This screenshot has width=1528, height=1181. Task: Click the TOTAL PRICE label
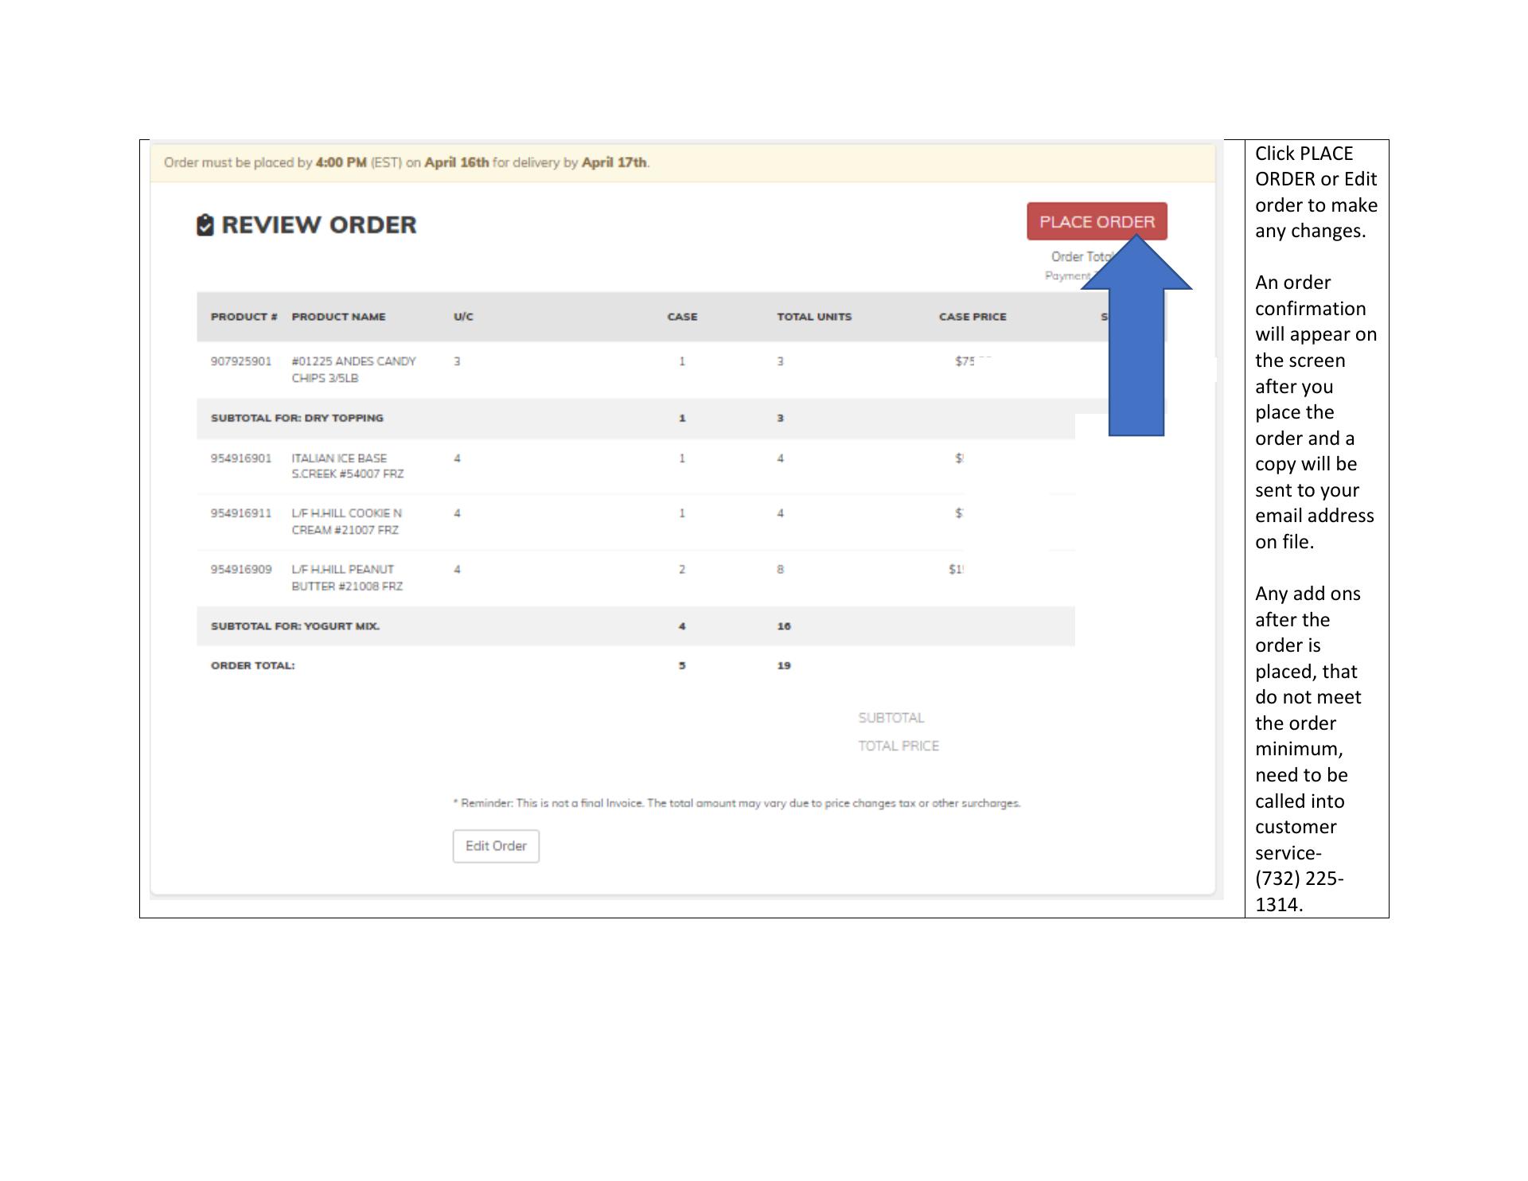[x=898, y=746]
